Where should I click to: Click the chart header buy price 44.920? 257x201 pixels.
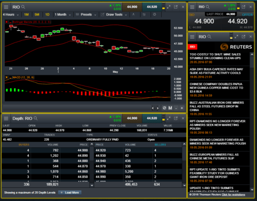pyautogui.click(x=152, y=7)
